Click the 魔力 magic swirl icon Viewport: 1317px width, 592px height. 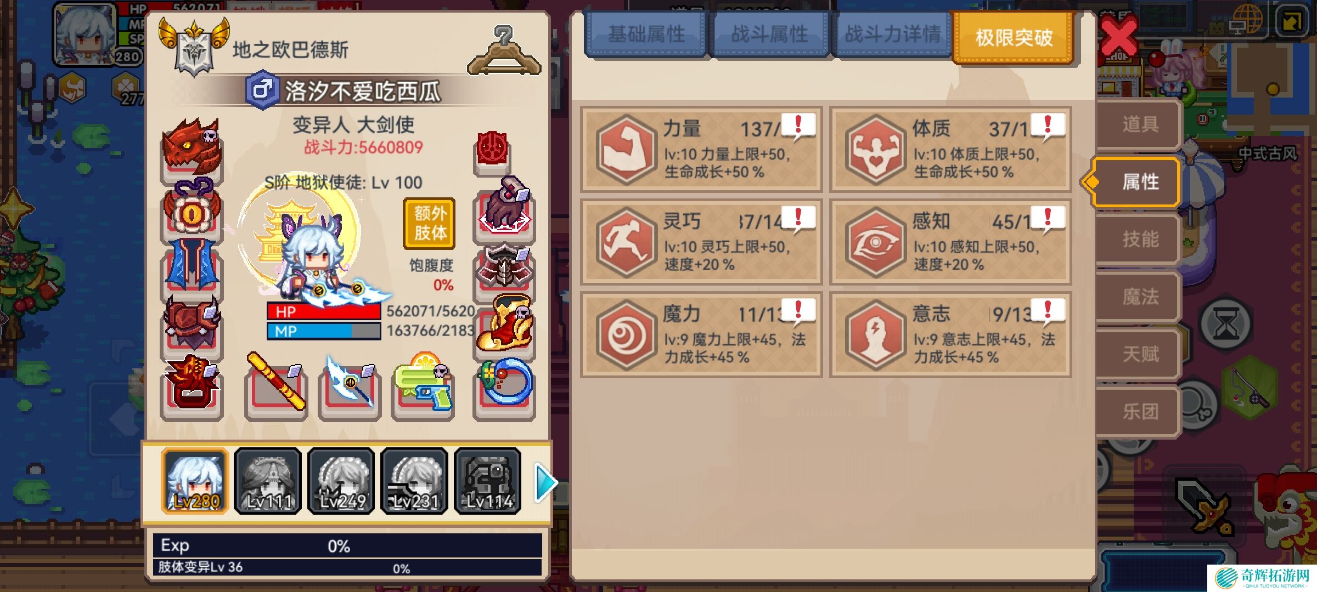click(x=626, y=334)
